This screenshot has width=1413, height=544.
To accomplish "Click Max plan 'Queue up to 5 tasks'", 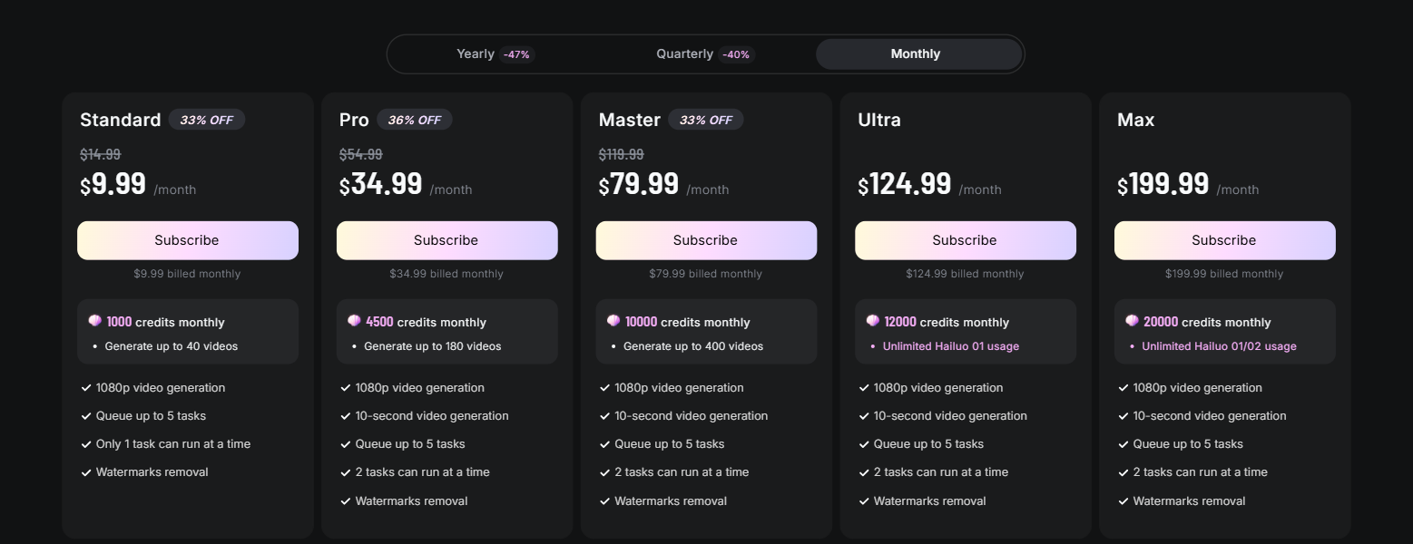I will [x=1188, y=444].
